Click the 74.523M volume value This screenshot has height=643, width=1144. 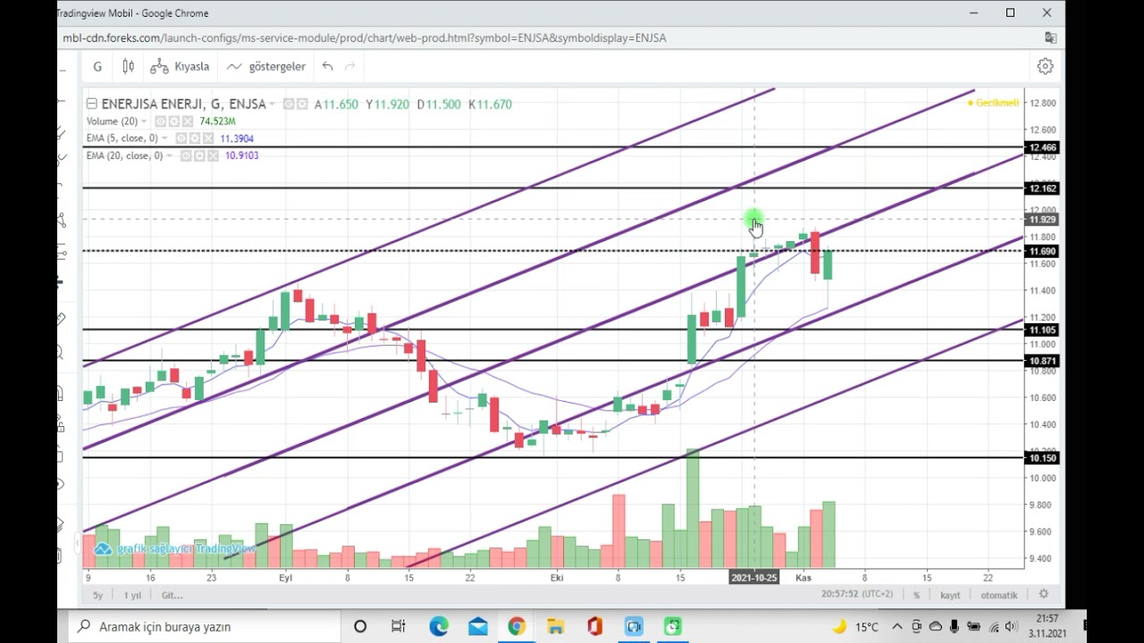coord(217,121)
